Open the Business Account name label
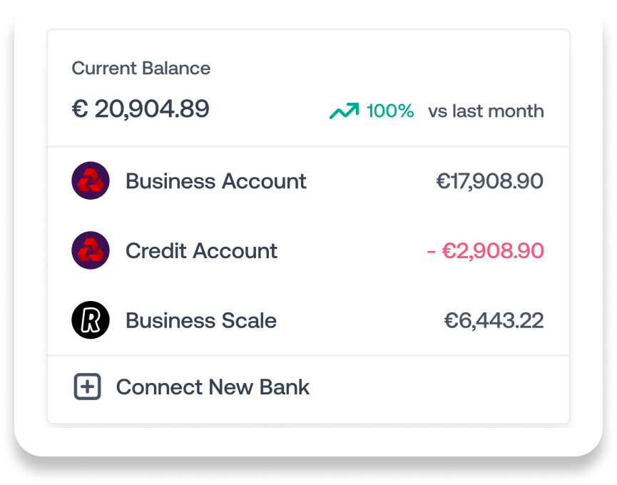 (216, 181)
